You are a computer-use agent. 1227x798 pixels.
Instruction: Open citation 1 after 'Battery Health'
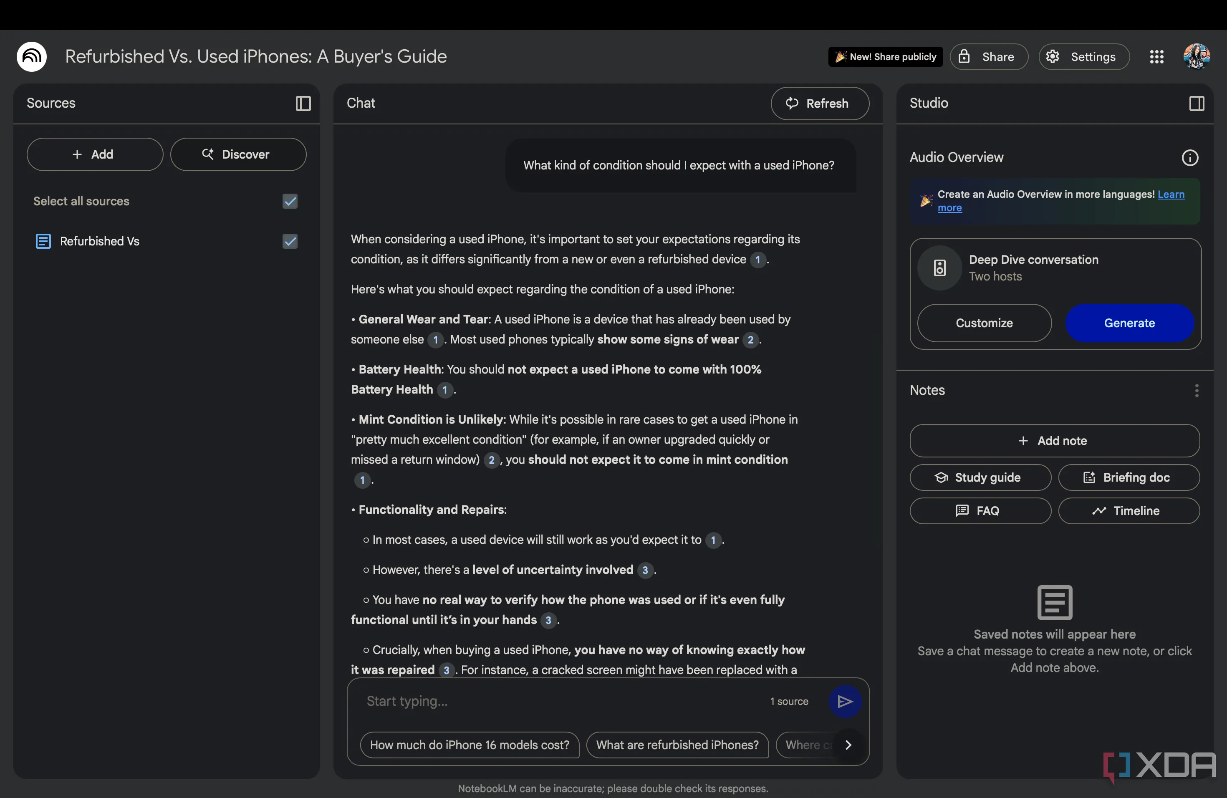click(444, 390)
